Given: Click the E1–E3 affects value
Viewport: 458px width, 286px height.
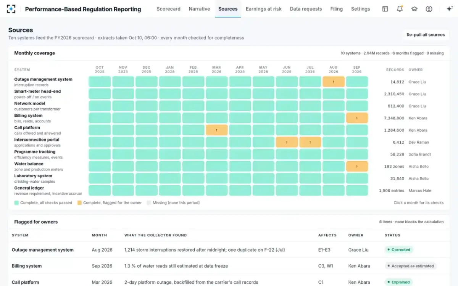Looking at the screenshot, I should pyautogui.click(x=325, y=250).
